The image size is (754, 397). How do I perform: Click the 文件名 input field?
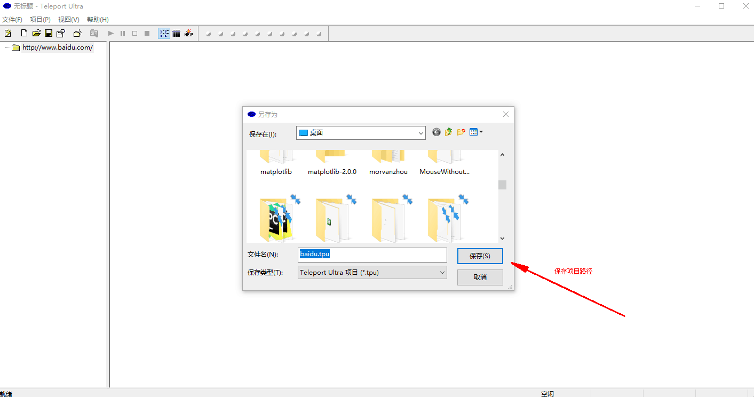(x=372, y=255)
